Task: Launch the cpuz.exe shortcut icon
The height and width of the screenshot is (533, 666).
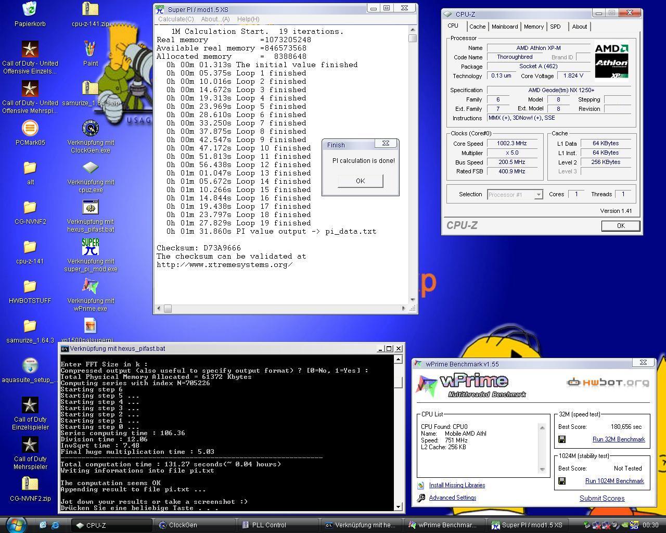Action: pos(91,168)
